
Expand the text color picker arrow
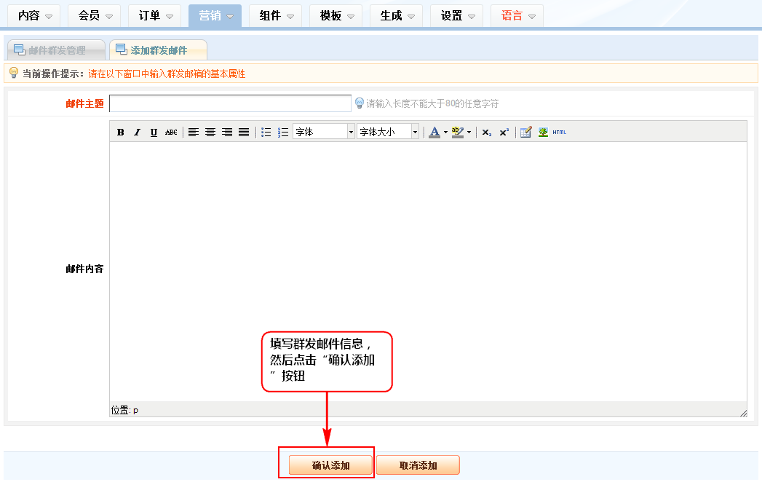(x=445, y=132)
